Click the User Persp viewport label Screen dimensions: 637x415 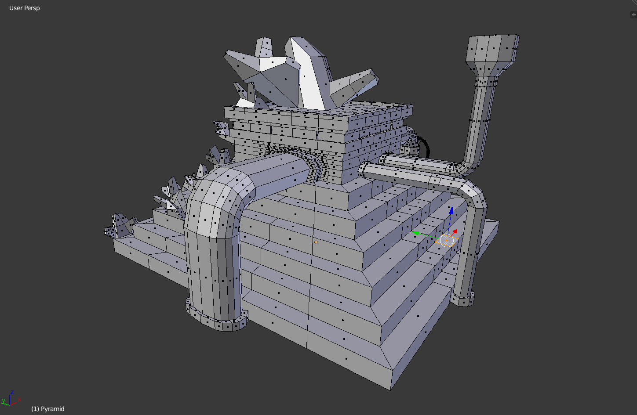pos(24,8)
